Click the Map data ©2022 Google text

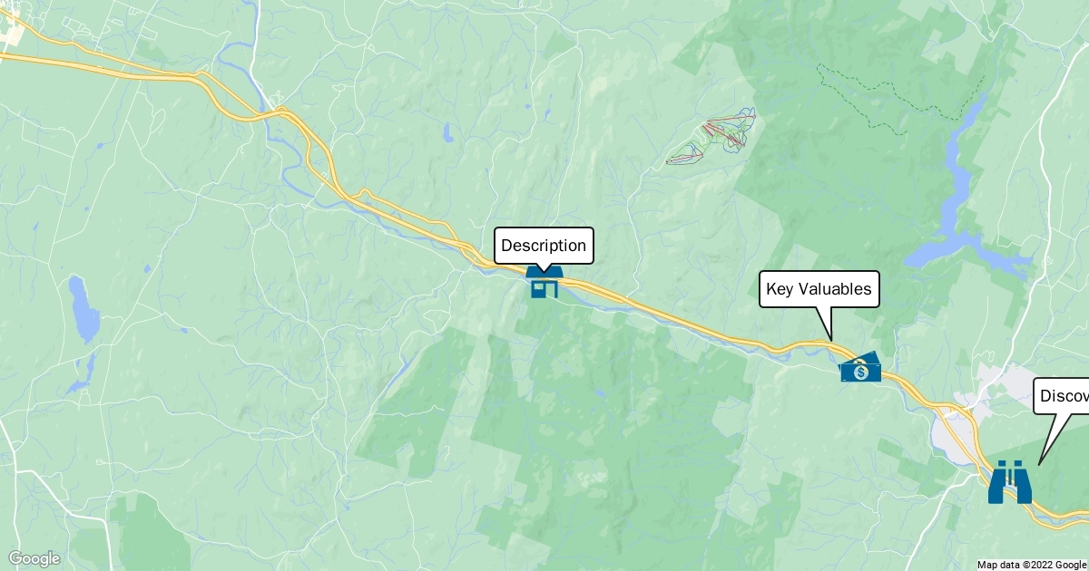pyautogui.click(x=1031, y=564)
